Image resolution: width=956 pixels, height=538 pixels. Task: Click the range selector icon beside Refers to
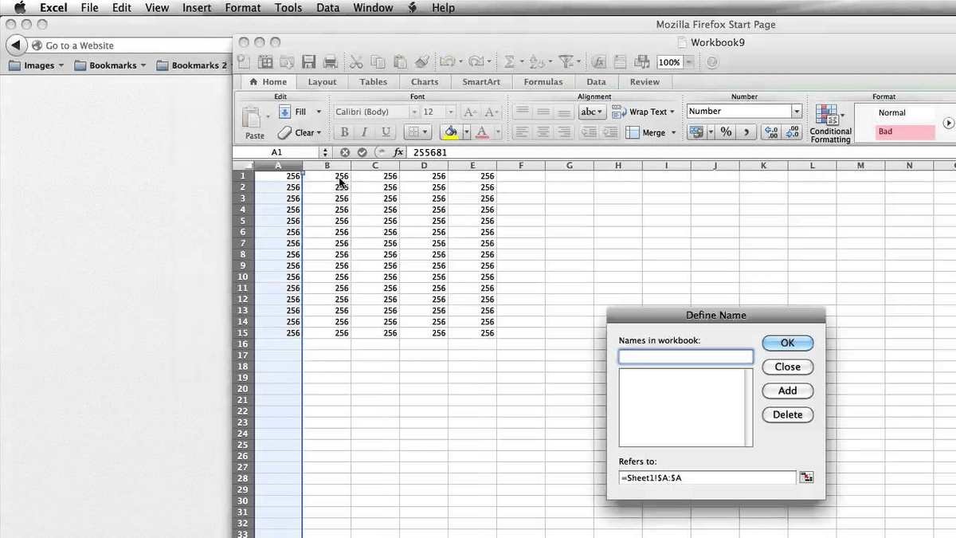coord(807,477)
